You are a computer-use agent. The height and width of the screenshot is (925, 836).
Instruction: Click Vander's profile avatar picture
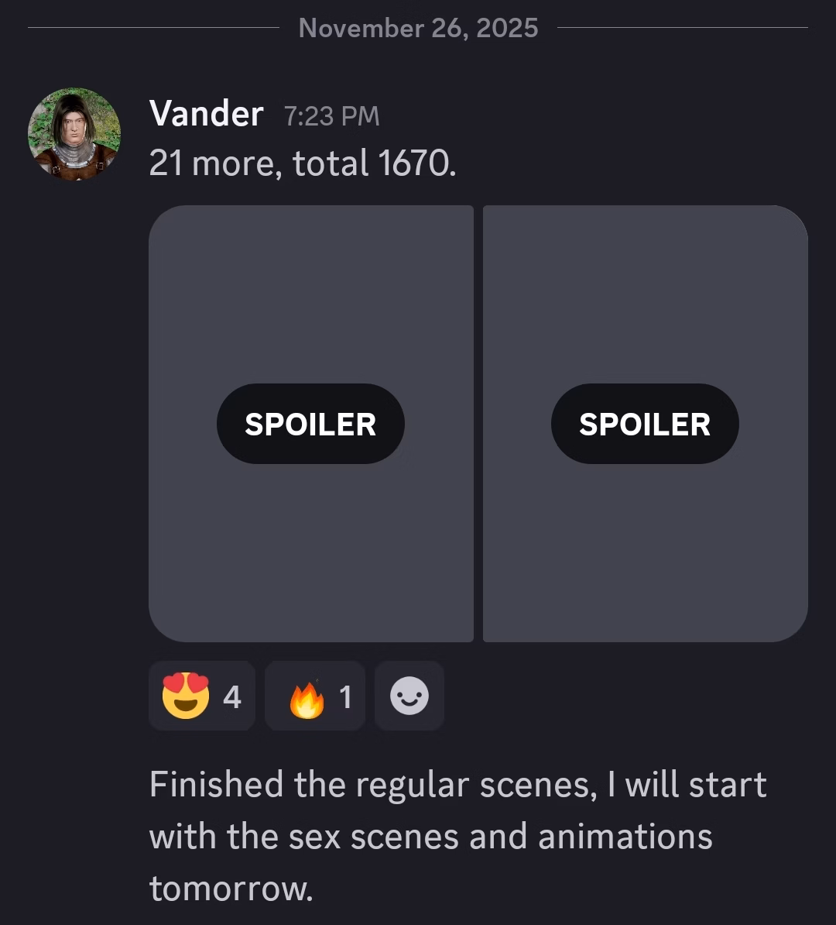(74, 134)
